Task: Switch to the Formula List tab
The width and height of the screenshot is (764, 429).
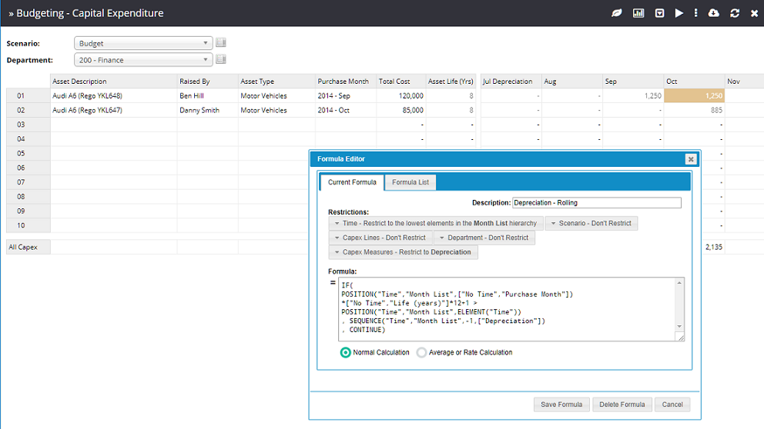Action: (410, 182)
